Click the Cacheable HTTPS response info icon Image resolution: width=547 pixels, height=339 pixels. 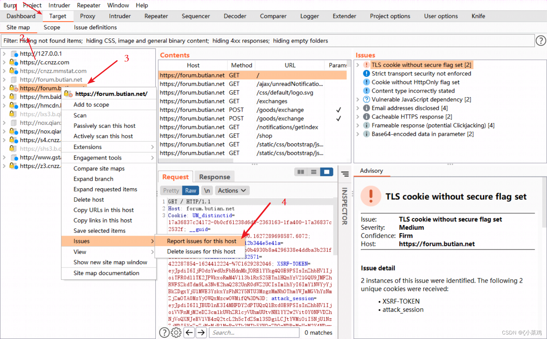point(366,116)
